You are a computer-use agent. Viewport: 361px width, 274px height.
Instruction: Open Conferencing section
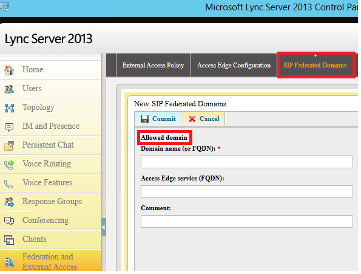[x=50, y=221]
